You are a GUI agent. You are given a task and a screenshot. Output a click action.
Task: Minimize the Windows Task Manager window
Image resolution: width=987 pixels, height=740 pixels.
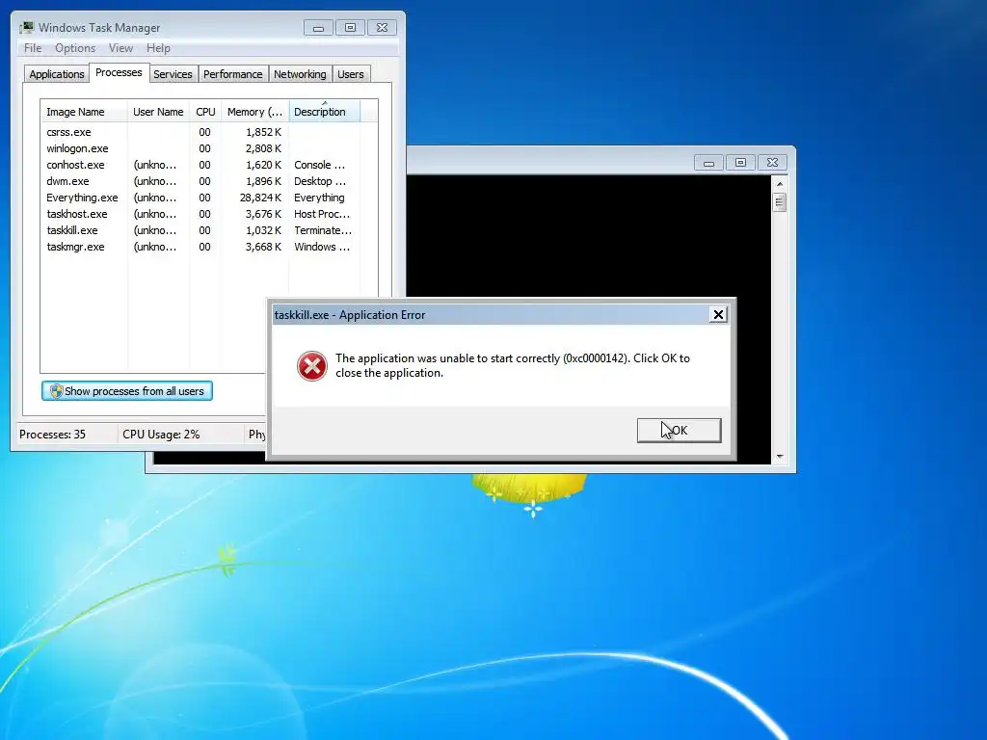tap(318, 28)
